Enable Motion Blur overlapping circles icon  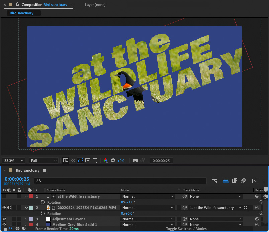coord(243,181)
